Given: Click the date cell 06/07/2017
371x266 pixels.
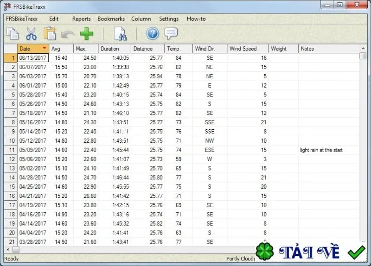Looking at the screenshot, I should click(x=33, y=67).
